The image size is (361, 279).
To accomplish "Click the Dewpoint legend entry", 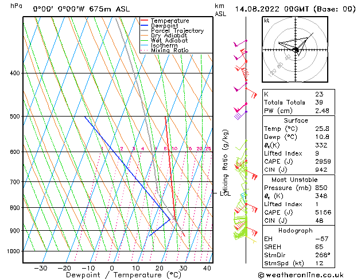I will pyautogui.click(x=160, y=26).
